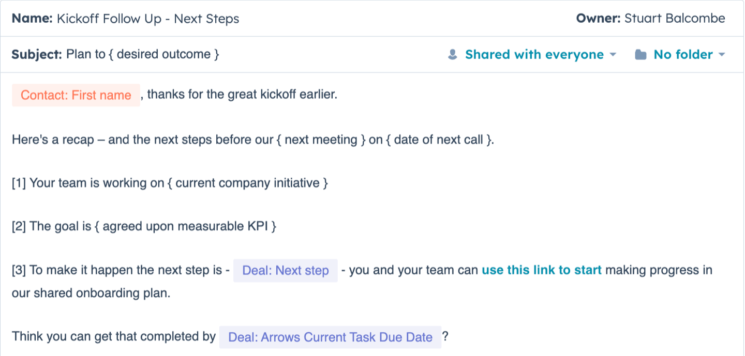Edit the Subject line 'Plan to { desired outcome }'

pyautogui.click(x=143, y=54)
